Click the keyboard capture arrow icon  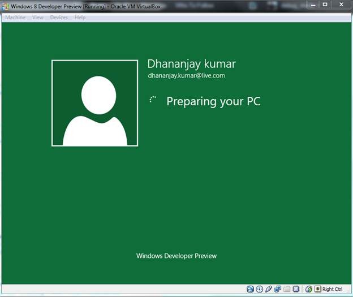click(317, 289)
